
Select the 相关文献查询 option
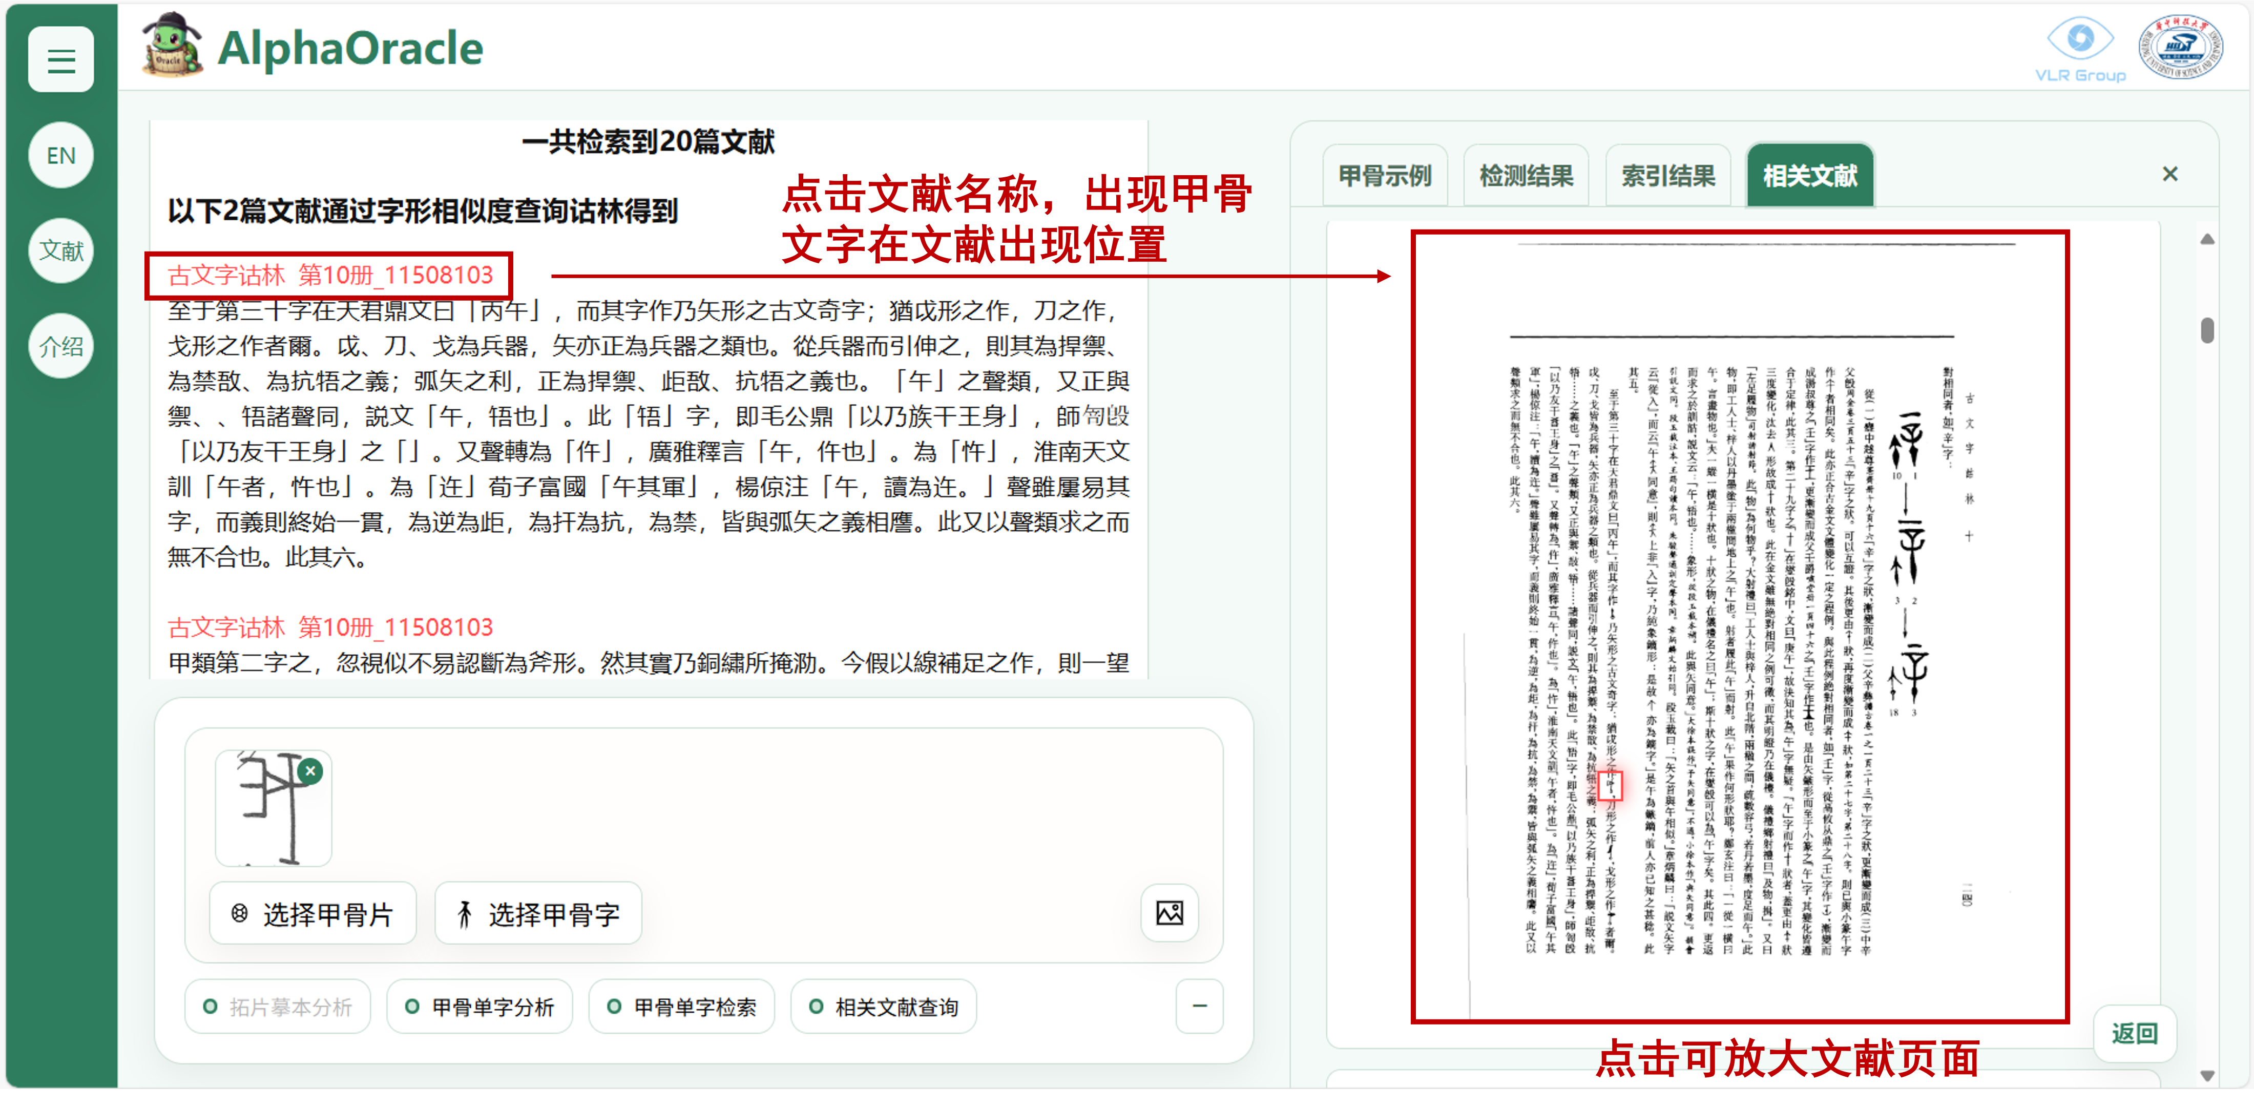click(x=884, y=1007)
